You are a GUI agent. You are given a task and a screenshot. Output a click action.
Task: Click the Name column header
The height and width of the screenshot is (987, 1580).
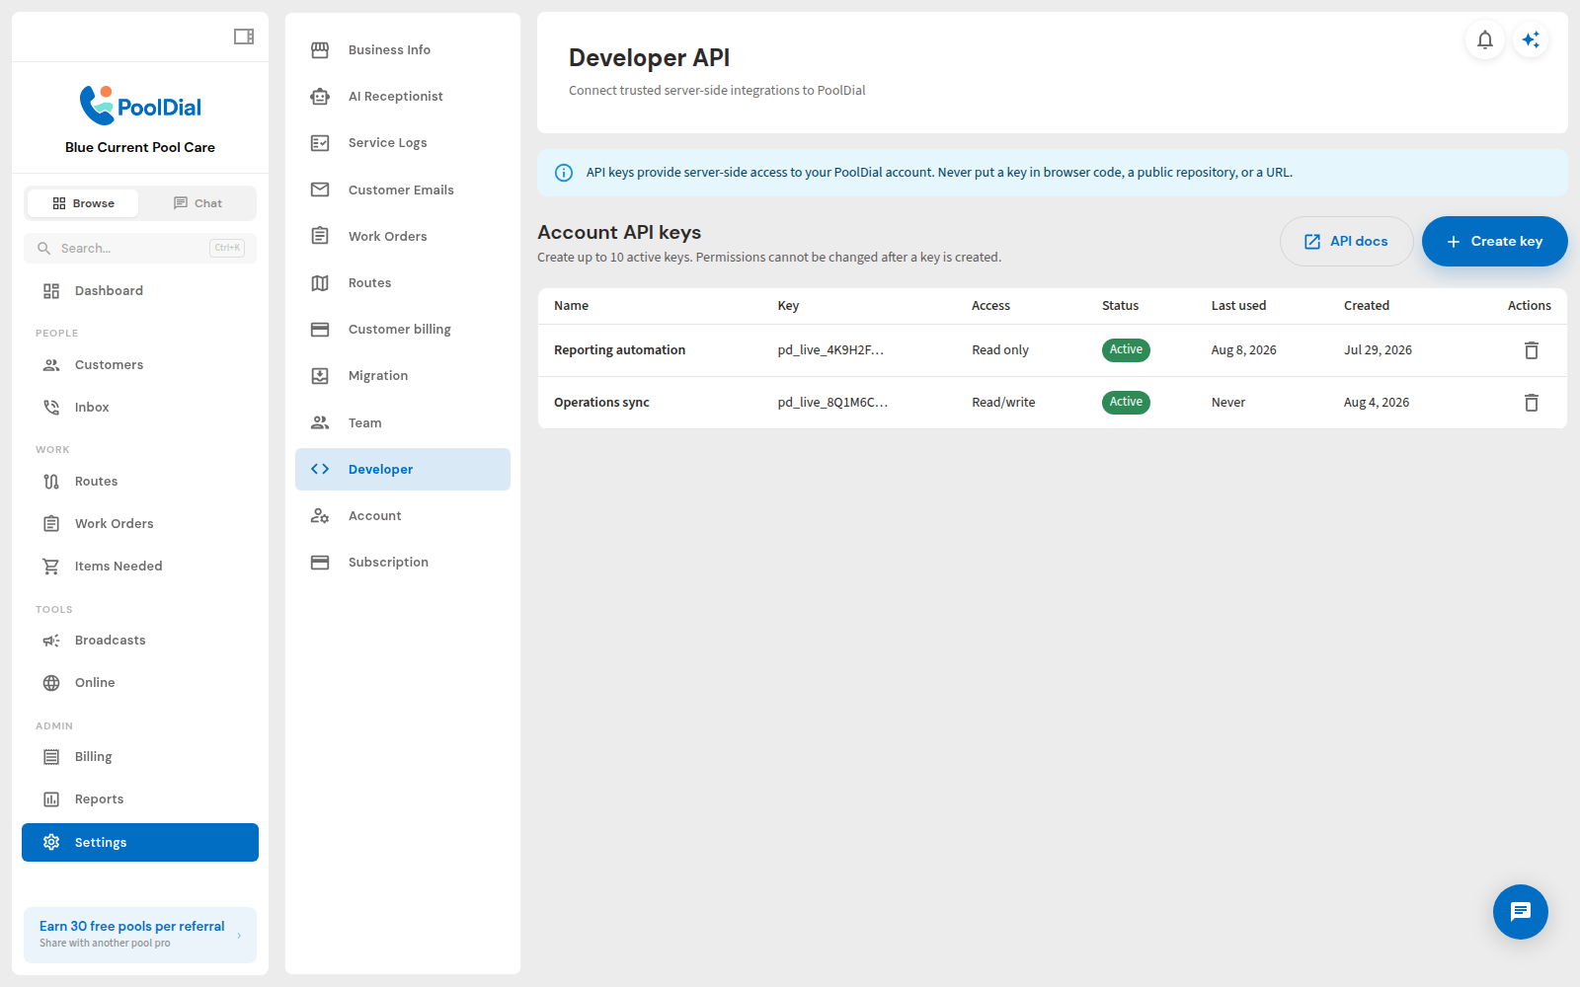(571, 306)
